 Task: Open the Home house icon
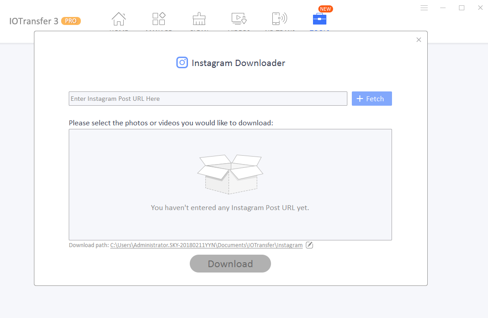pyautogui.click(x=119, y=19)
